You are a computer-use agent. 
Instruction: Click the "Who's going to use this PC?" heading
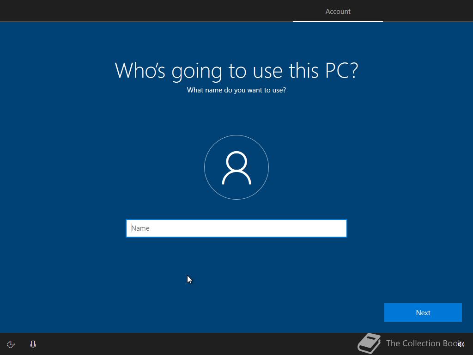pos(236,71)
